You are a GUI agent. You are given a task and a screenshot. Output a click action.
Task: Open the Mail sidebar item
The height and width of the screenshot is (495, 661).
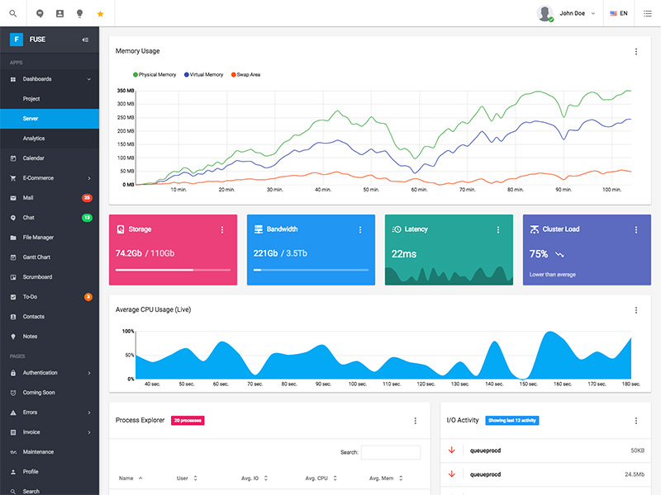click(50, 198)
